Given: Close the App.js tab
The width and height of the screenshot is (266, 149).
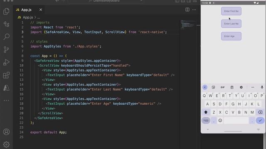Looking at the screenshot, I should 41,10.
